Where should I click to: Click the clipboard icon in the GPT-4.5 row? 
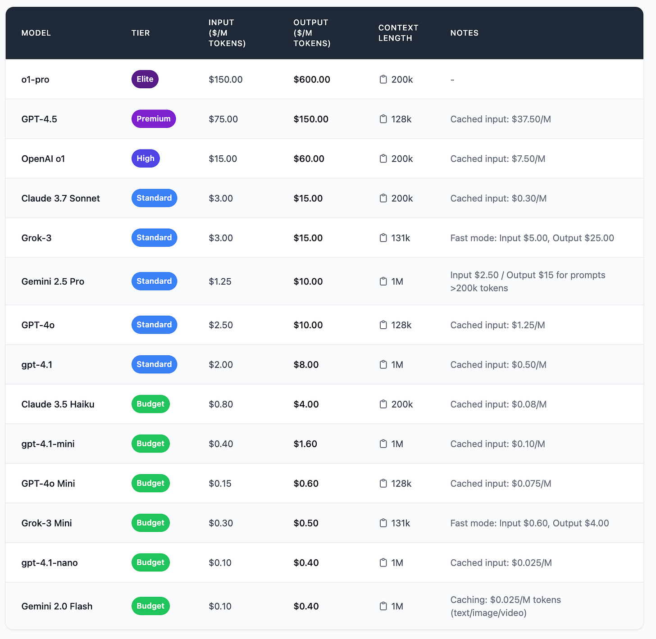click(x=383, y=119)
